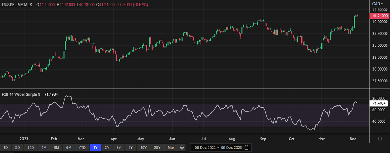Screen dimensions: 390x153
Task: Click the calendar icon in date range
Action: coord(246,147)
